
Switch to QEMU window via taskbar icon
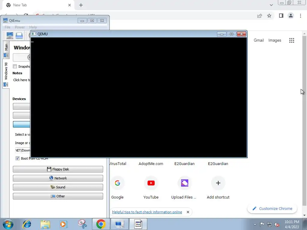coord(138,224)
